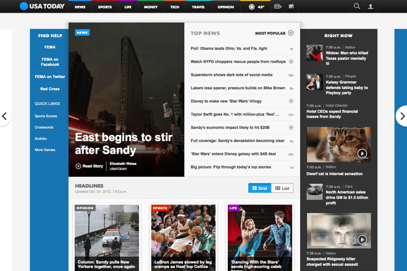The image size is (407, 271).
Task: Open the user profile icon
Action: 370,6
